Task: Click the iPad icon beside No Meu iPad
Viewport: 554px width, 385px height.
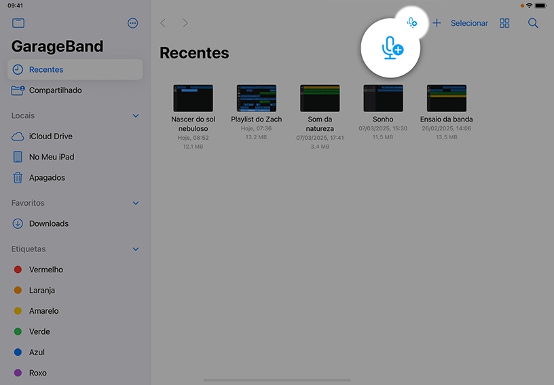Action: (18, 157)
